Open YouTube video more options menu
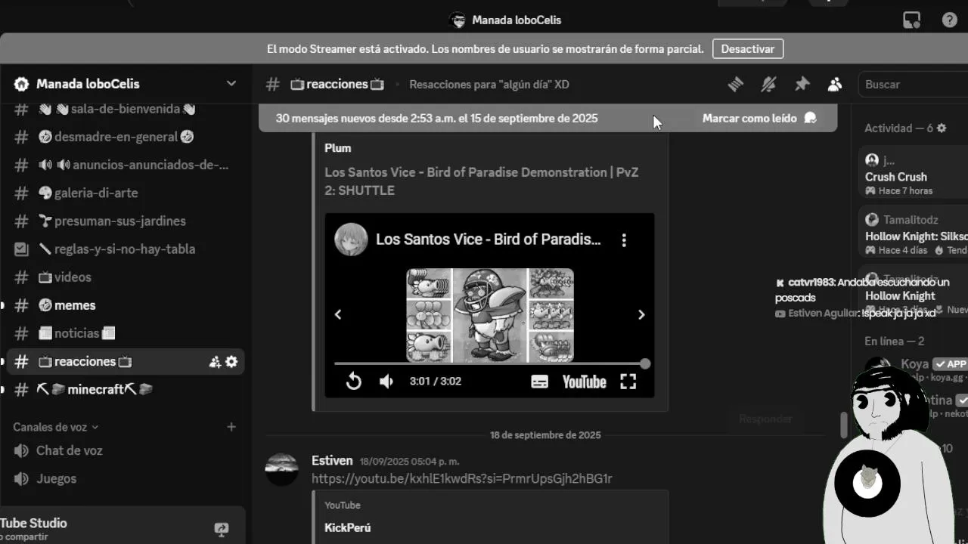The image size is (968, 544). [x=624, y=240]
